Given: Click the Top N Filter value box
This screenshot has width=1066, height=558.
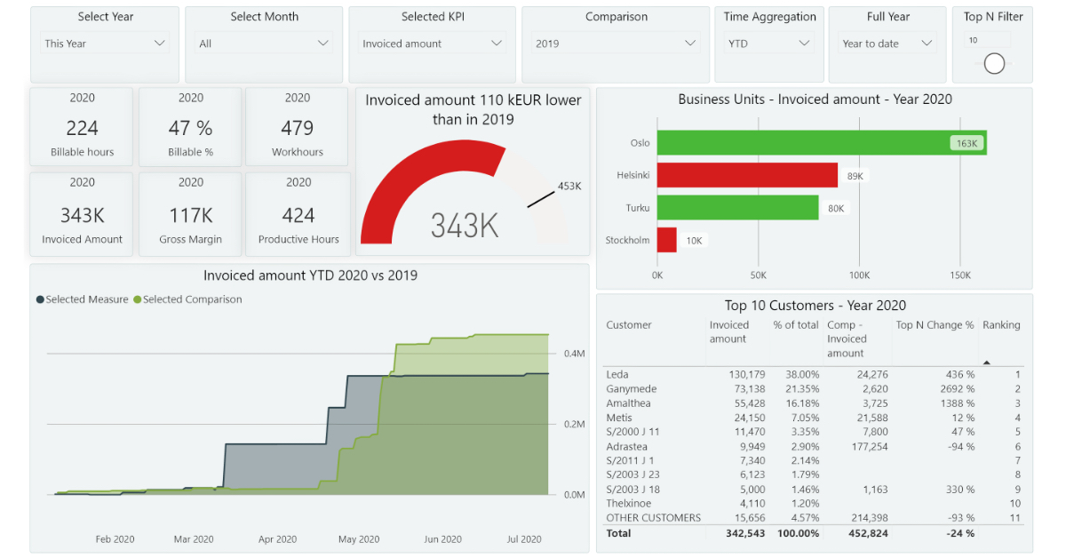Looking at the screenshot, I should click(988, 40).
